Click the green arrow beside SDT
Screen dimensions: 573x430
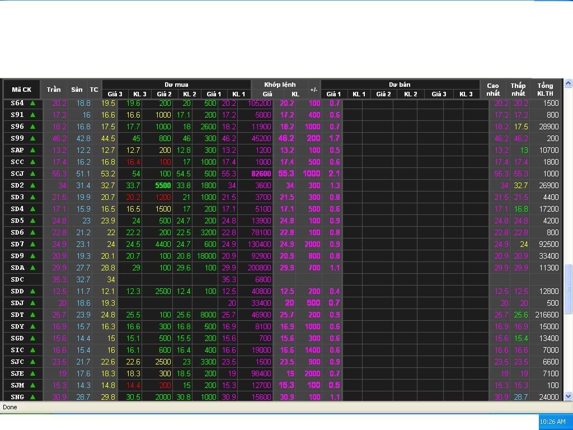(32, 315)
